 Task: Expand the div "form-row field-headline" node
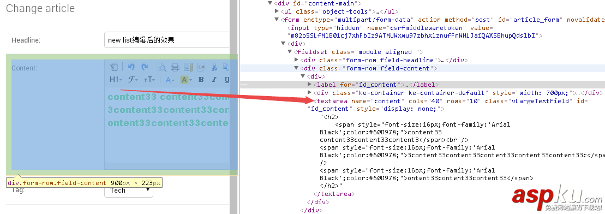pos(296,60)
